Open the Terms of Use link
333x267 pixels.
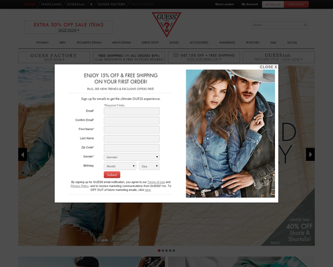point(156,182)
